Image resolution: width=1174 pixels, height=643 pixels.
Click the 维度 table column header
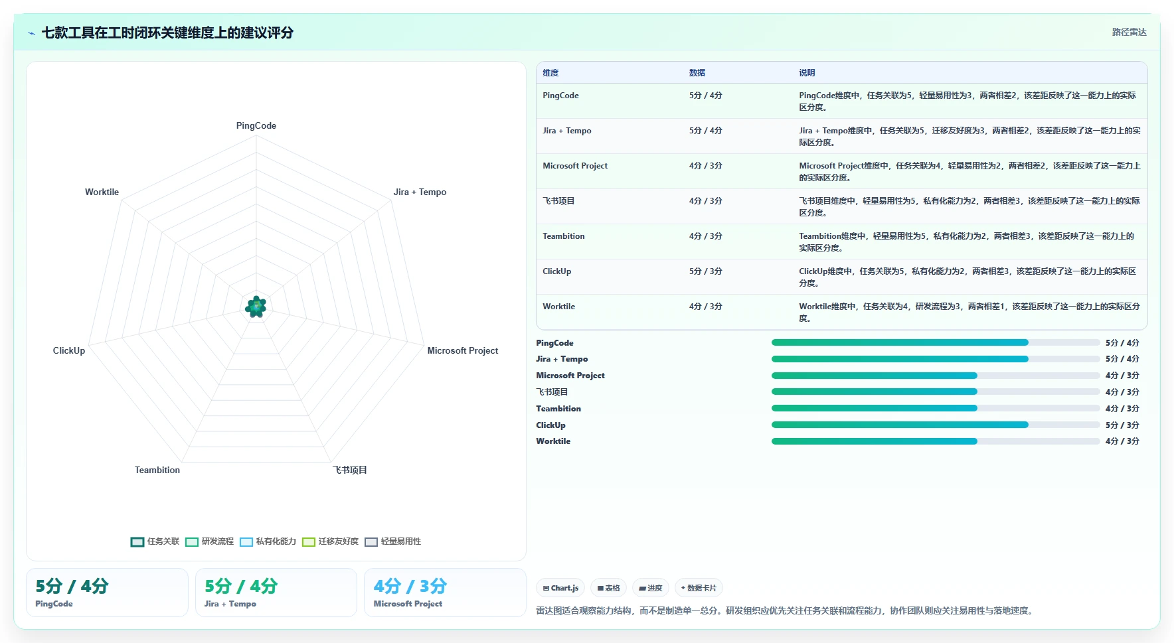pyautogui.click(x=550, y=73)
